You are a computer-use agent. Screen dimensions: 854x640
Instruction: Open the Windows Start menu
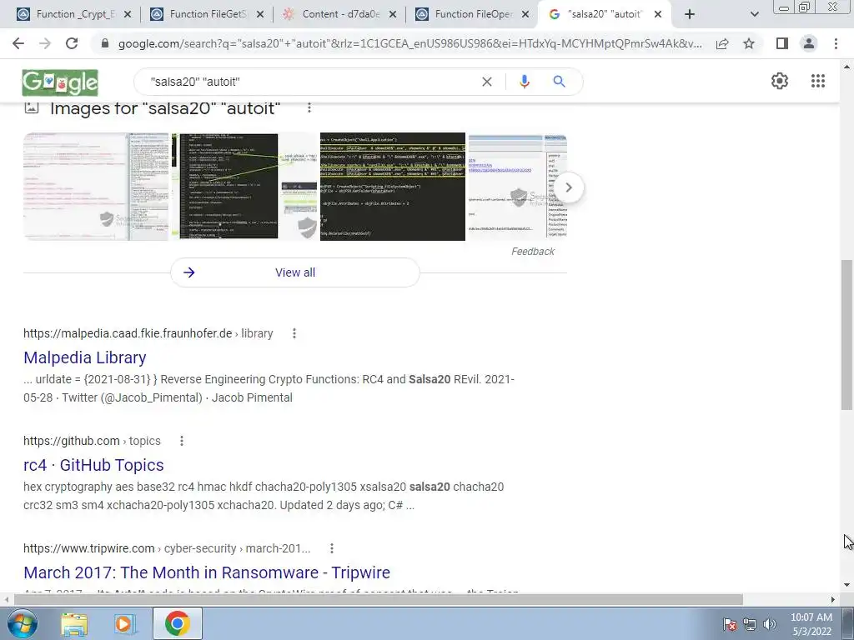pyautogui.click(x=23, y=623)
